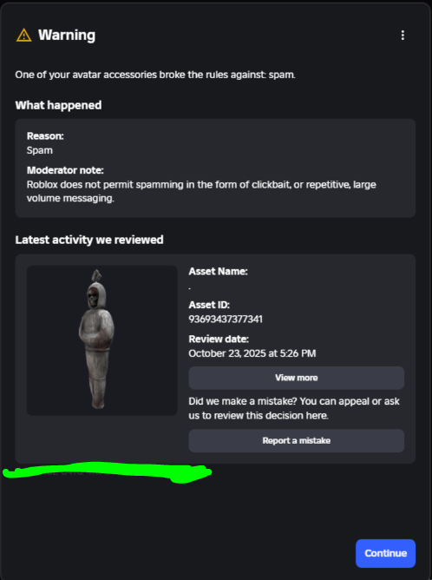Click the 'What happened' heading
Image resolution: width=432 pixels, height=580 pixels.
pos(58,105)
